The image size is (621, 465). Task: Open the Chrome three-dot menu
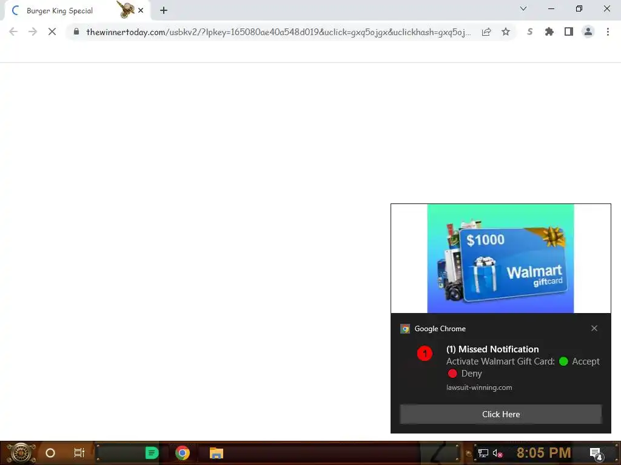pyautogui.click(x=608, y=31)
